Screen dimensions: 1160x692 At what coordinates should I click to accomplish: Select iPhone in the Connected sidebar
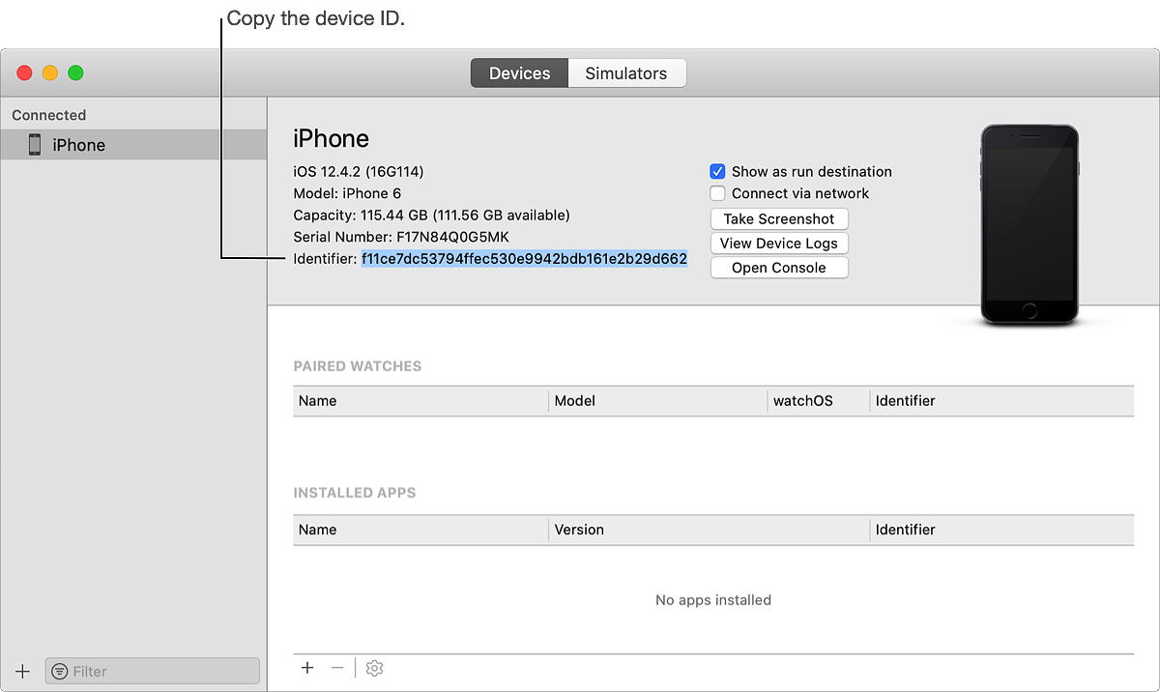[133, 145]
